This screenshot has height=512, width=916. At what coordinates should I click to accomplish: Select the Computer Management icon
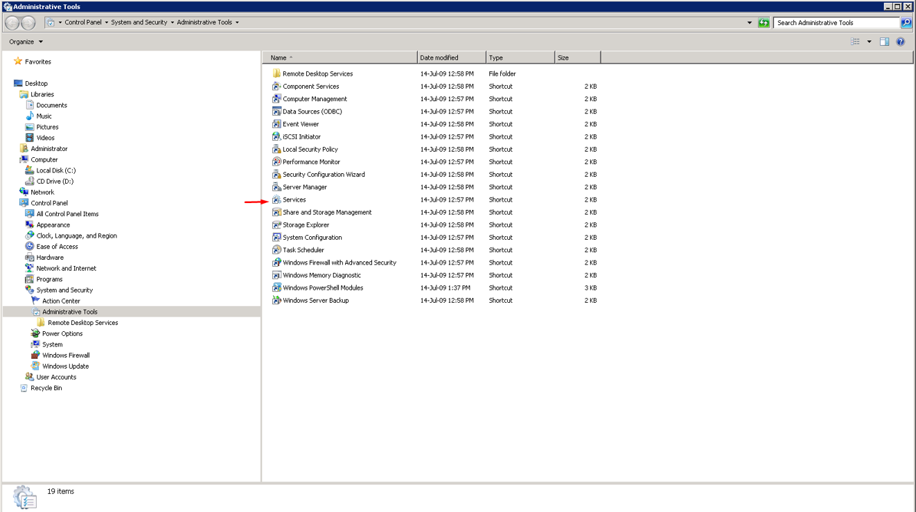click(x=276, y=99)
